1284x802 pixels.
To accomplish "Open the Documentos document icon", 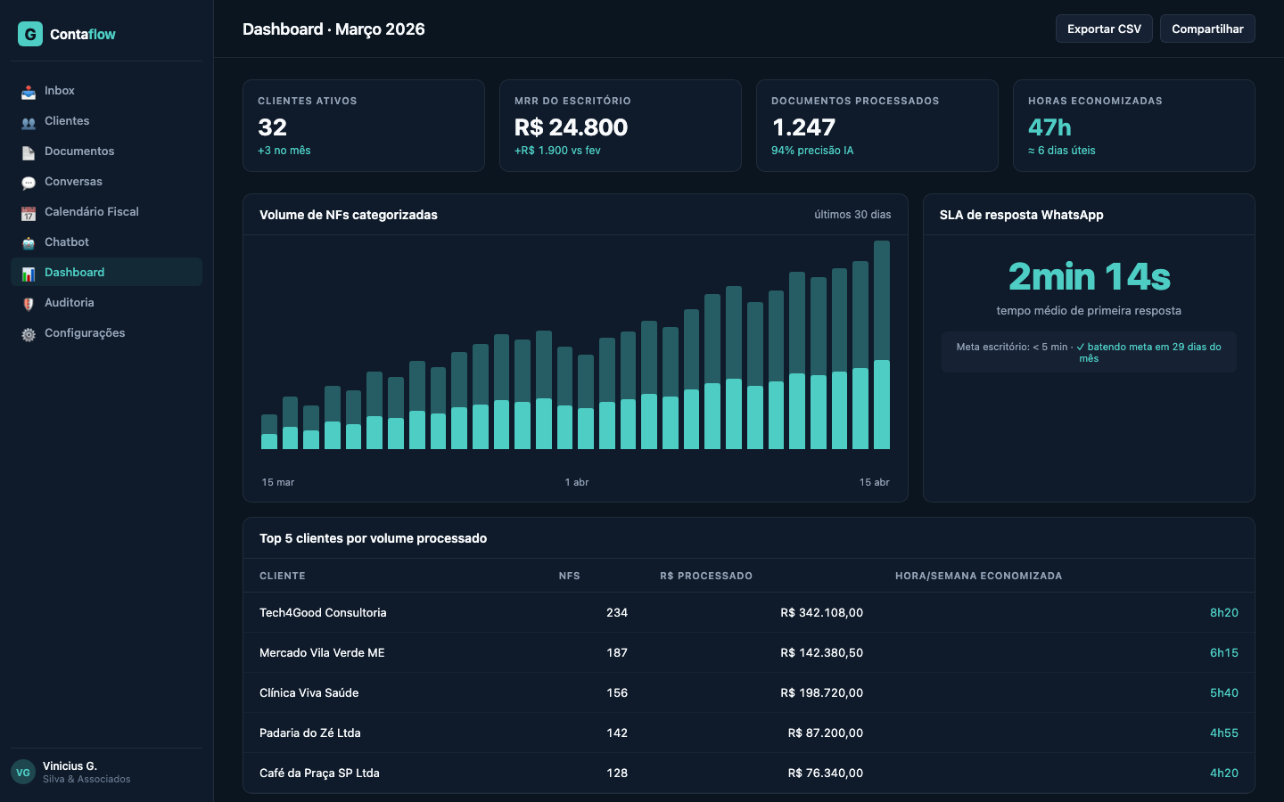I will click(29, 151).
